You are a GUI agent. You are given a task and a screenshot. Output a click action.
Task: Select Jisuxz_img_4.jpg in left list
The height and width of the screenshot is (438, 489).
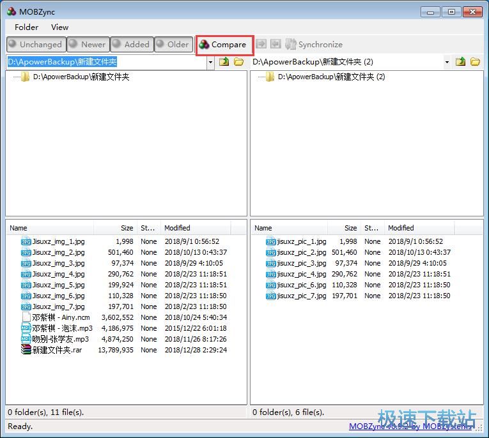tap(58, 274)
